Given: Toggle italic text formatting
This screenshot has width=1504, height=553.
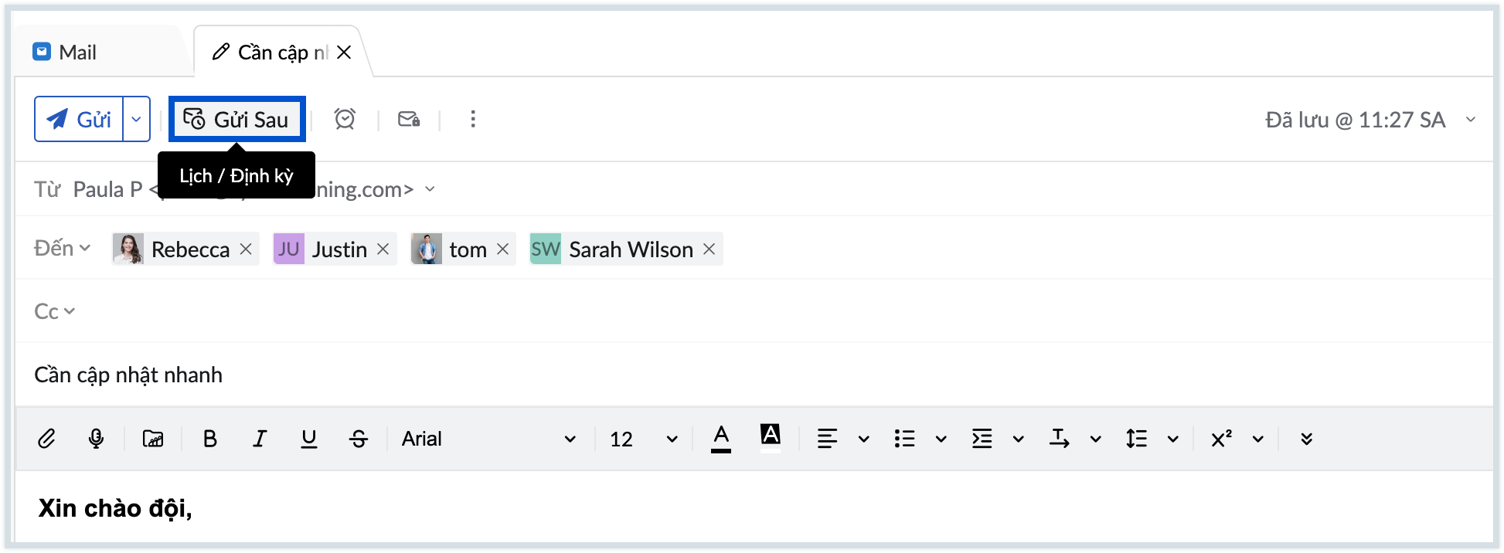Looking at the screenshot, I should [x=260, y=439].
